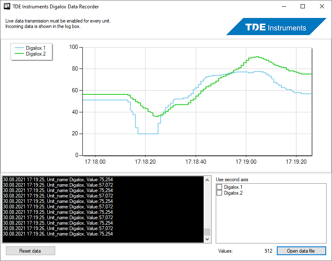Viewport: 332px width, 261px height.
Task: Click the log box scrollbar thumb
Action: 207,232
